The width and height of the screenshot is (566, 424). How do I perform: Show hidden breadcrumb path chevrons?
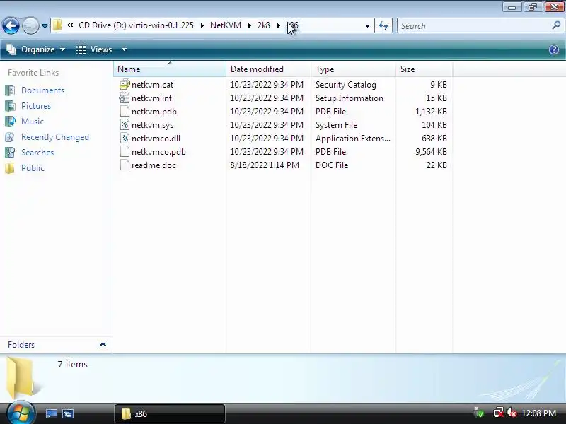pos(70,25)
